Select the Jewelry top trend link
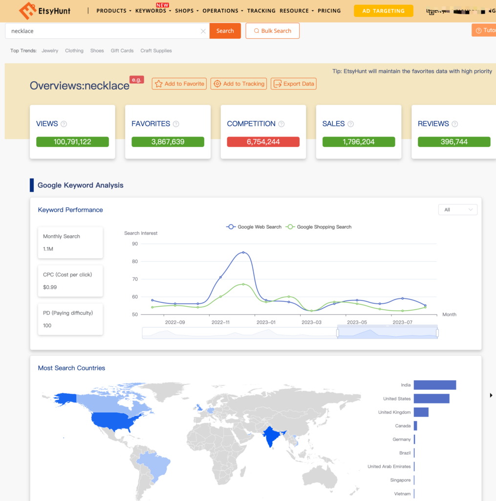The image size is (496, 501). (x=50, y=51)
